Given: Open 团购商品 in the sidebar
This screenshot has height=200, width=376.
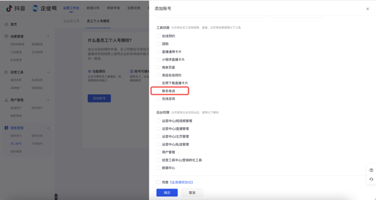Looking at the screenshot, I should coord(37,88).
